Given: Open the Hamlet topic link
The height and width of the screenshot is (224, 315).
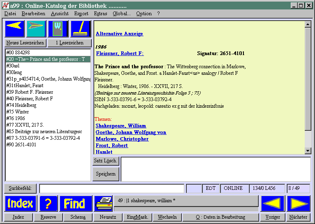Looking at the screenshot, I should (x=104, y=152).
